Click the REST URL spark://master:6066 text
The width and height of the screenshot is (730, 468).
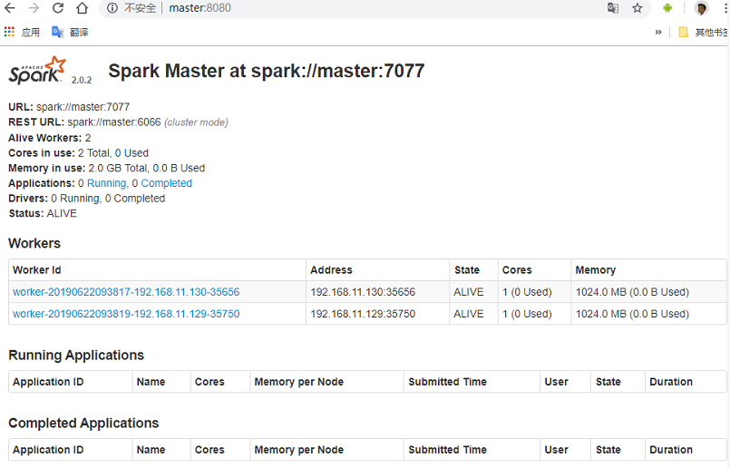pos(114,122)
